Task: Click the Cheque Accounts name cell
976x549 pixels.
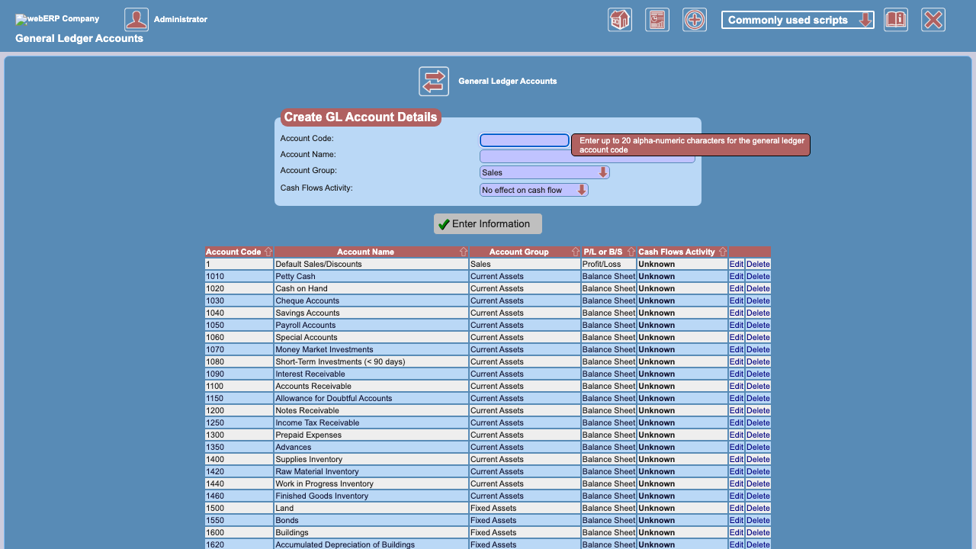Action: [x=371, y=300]
